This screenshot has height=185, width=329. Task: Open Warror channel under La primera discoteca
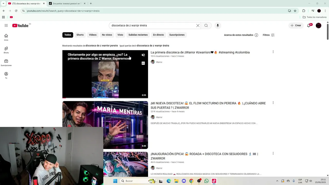(x=159, y=62)
